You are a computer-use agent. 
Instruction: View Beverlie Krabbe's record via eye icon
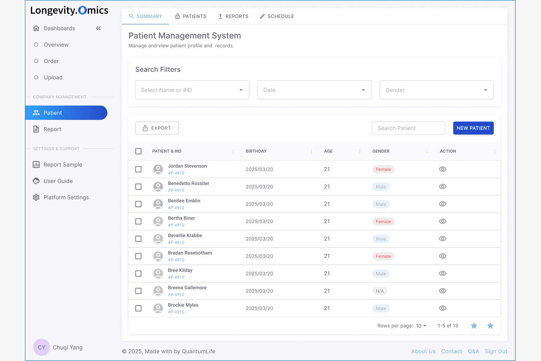point(443,238)
